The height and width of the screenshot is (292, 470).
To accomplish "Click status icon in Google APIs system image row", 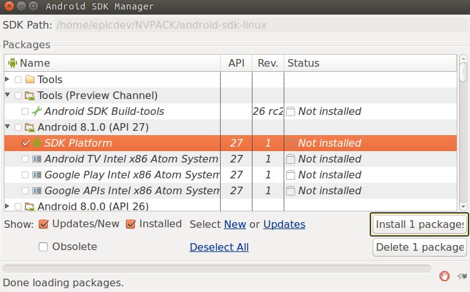I will (291, 191).
